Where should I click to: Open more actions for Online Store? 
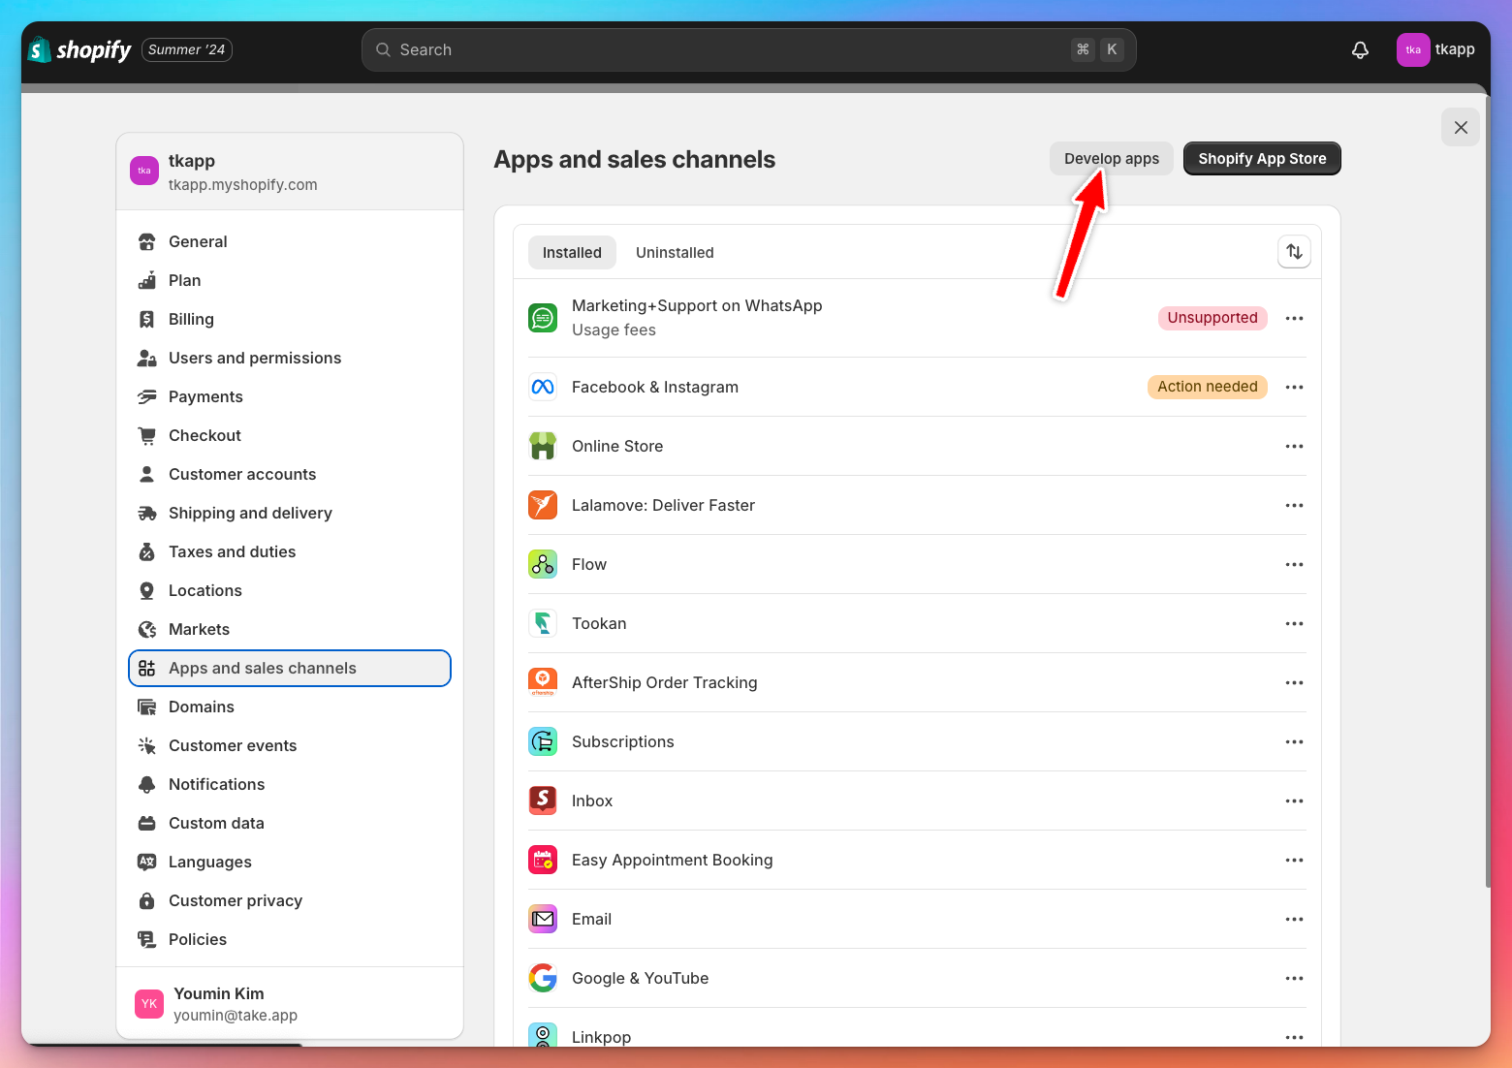(x=1294, y=446)
